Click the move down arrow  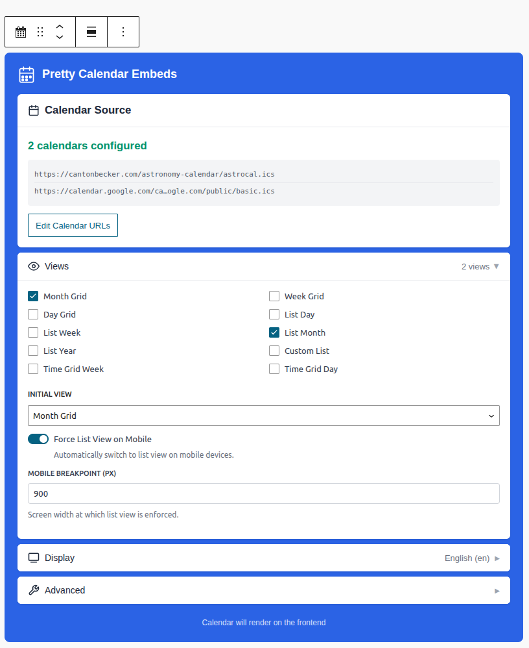60,38
